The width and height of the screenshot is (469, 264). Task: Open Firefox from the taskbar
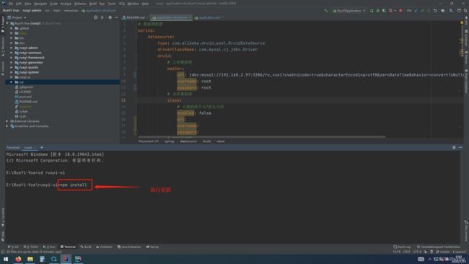click(x=18, y=259)
